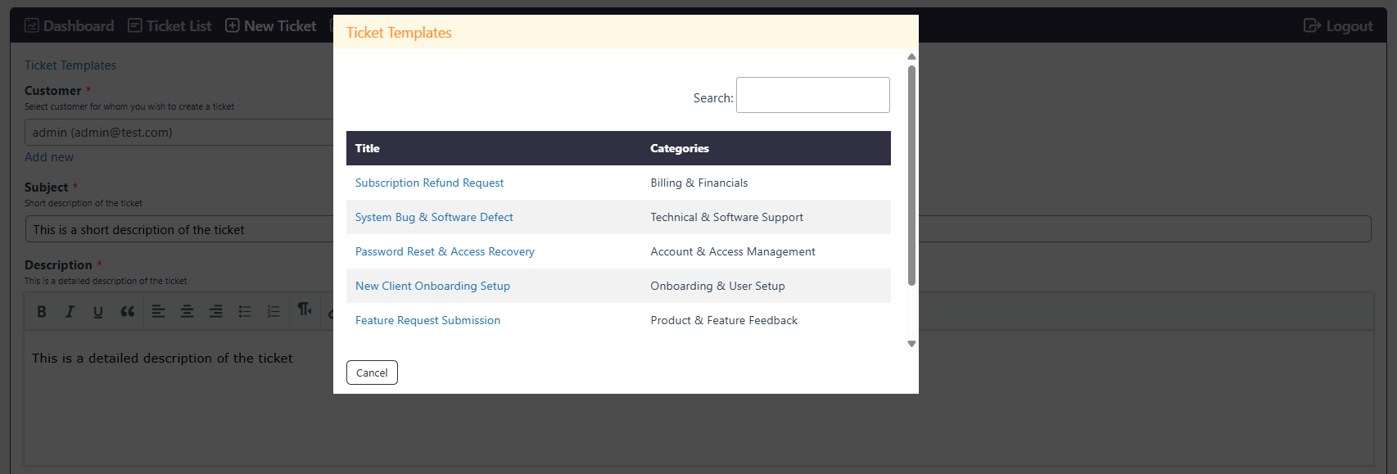Viewport: 1397px width, 474px height.
Task: Click into the description editor text area
Action: [698, 398]
